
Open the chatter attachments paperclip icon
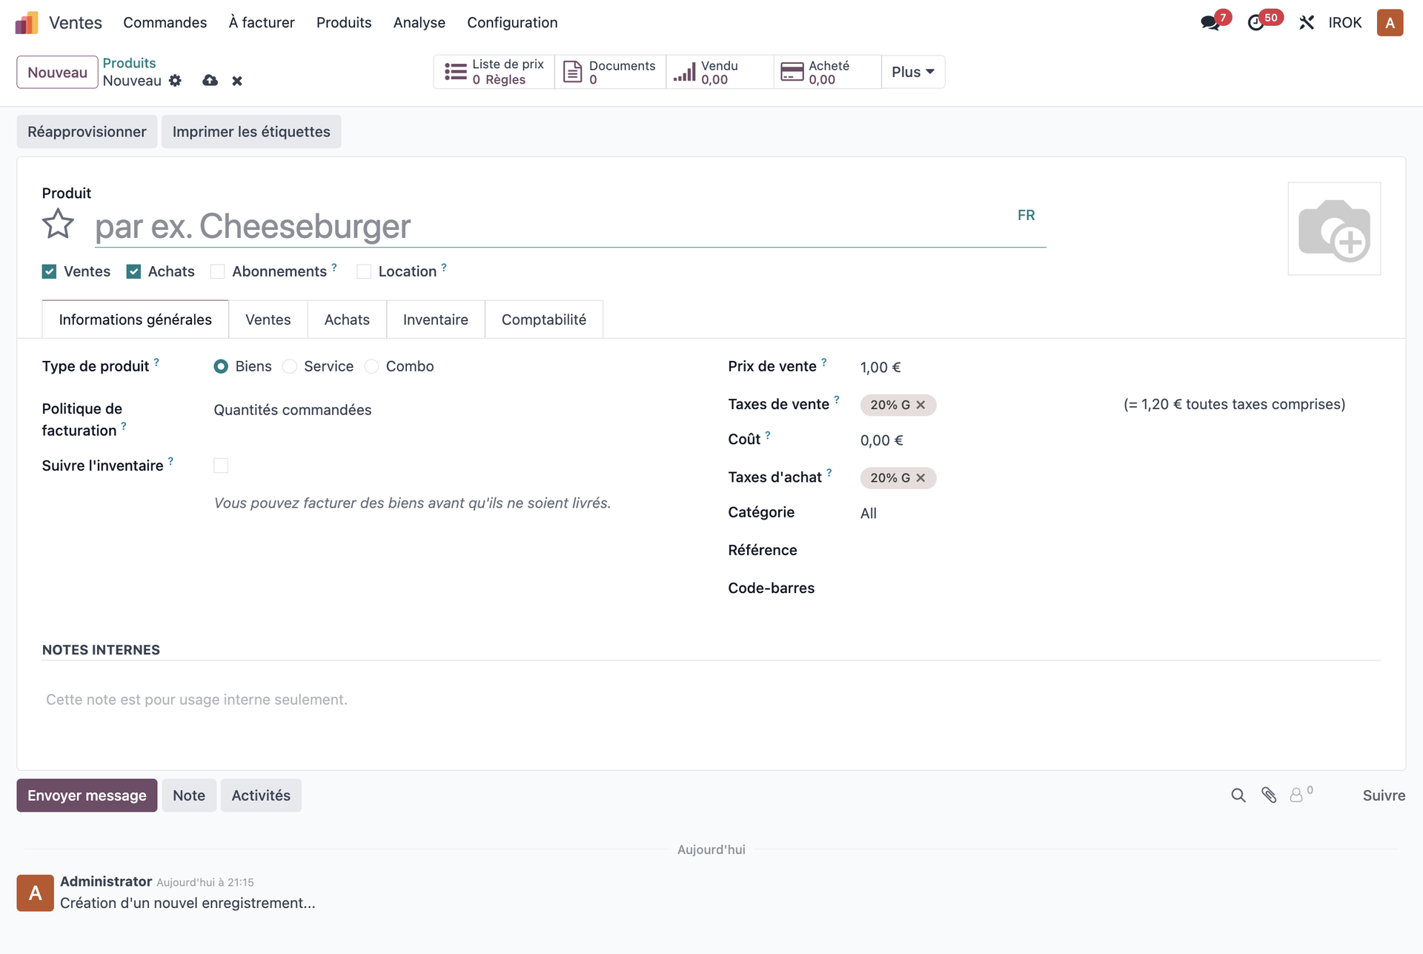[1269, 795]
